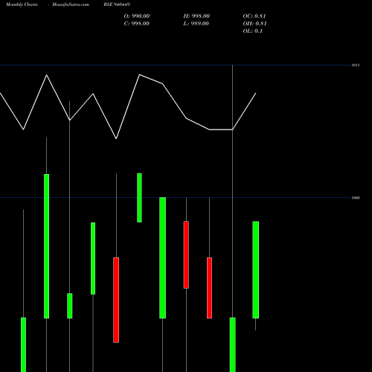Click the low value 'L: 989.00'
Screen dimensions: 372x372
pos(196,24)
